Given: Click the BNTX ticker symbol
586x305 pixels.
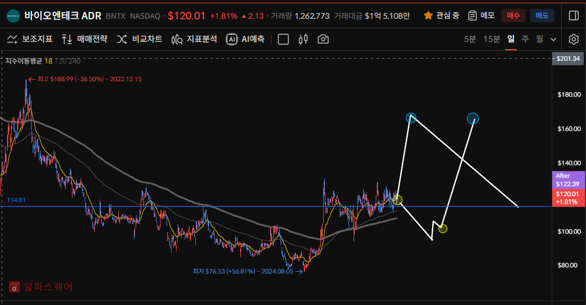Looking at the screenshot, I should 116,16.
